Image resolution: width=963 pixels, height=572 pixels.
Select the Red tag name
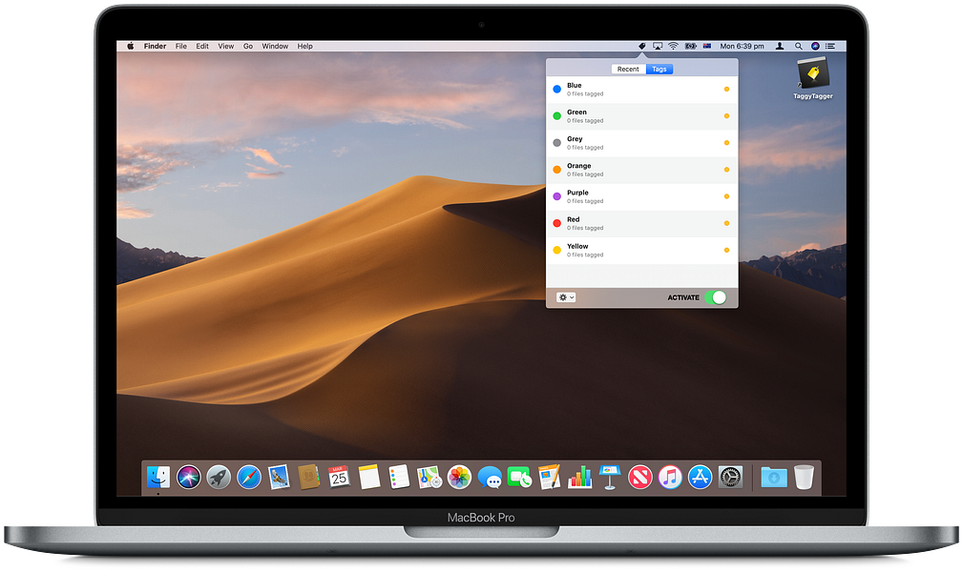tap(574, 219)
